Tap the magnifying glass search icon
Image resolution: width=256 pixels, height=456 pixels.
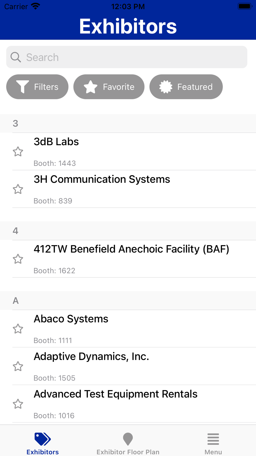tap(16, 57)
